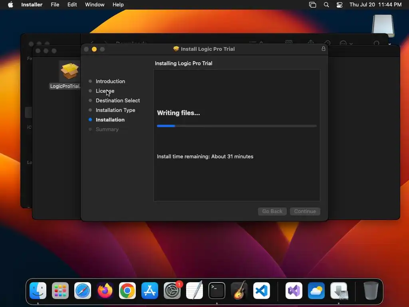Click the Install Logic Pro Trial window title
Screen dimensions: 409x307
click(x=208, y=49)
